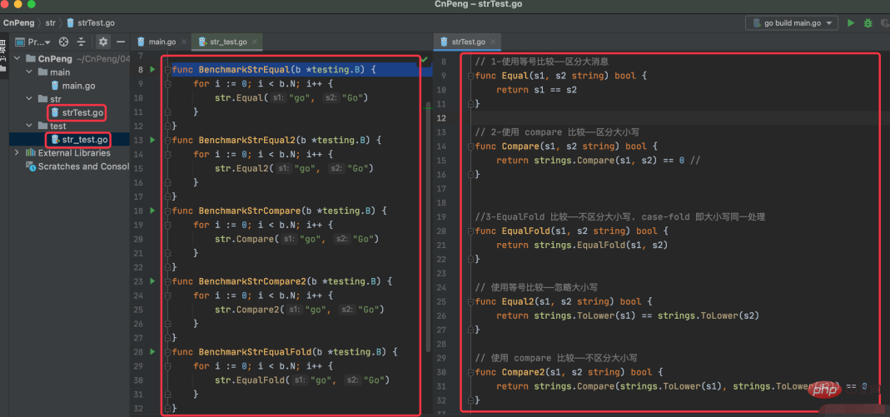Image resolution: width=890 pixels, height=417 pixels.
Task: Expand the External Libraries node
Action: (x=17, y=153)
